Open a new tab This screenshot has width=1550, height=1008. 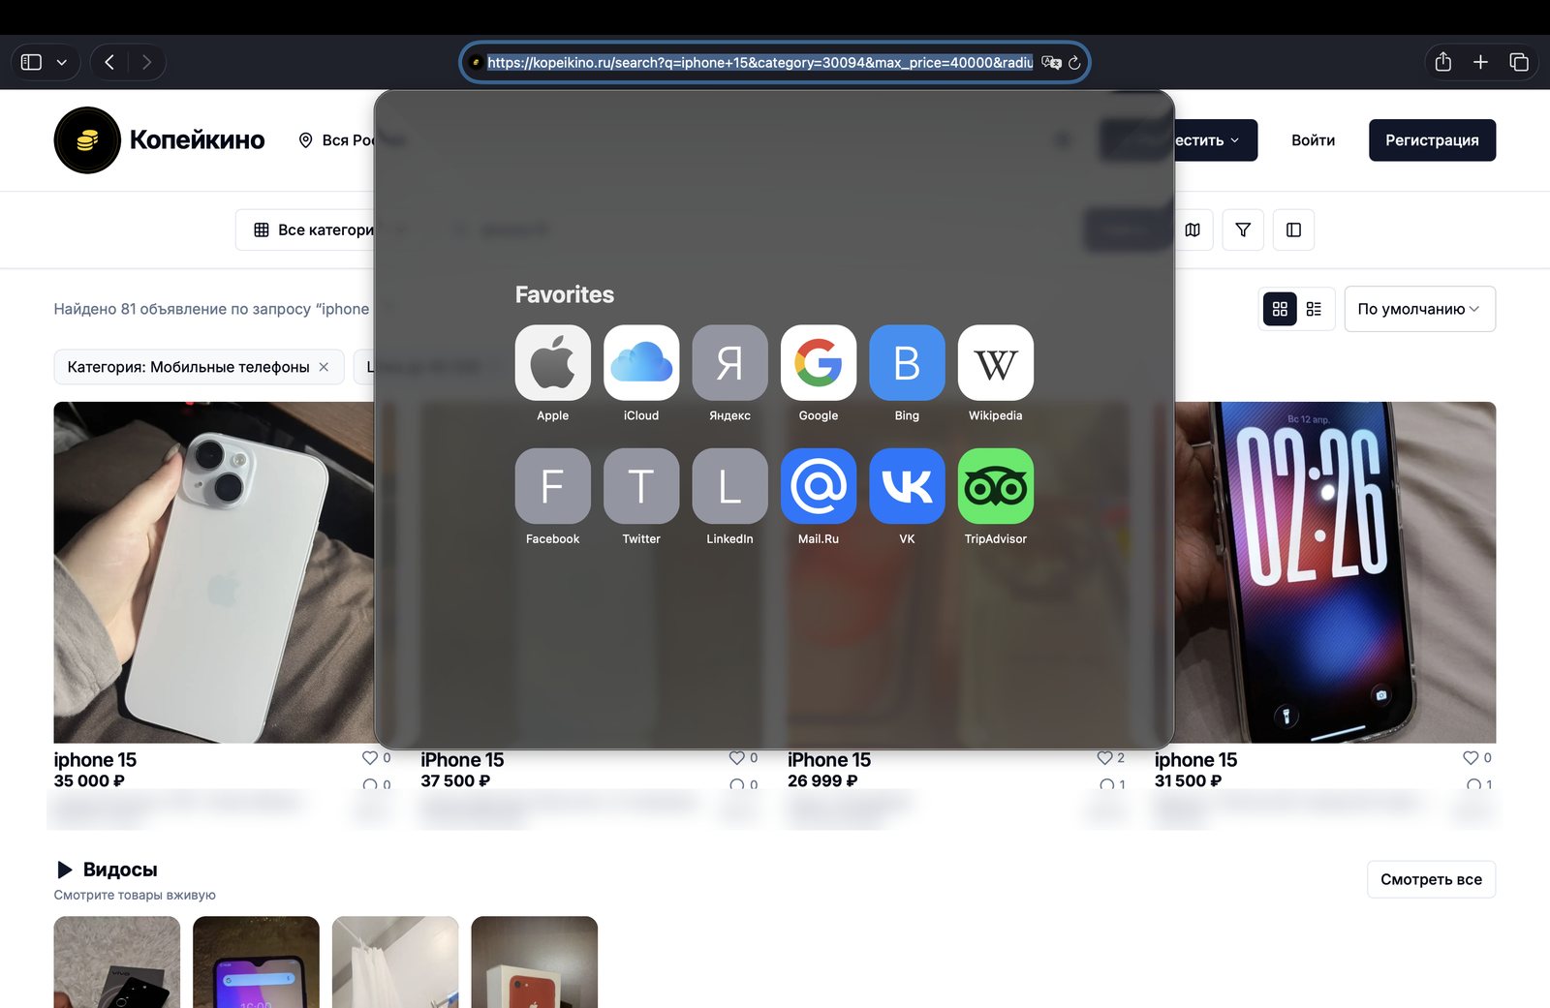click(x=1480, y=62)
